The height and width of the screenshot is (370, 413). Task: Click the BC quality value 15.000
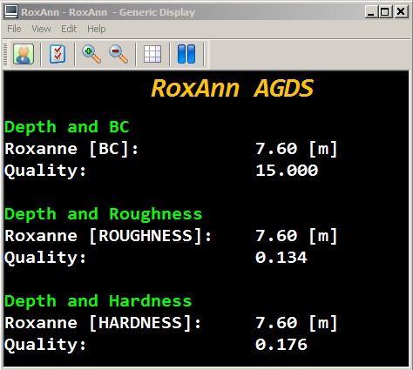[x=287, y=171]
